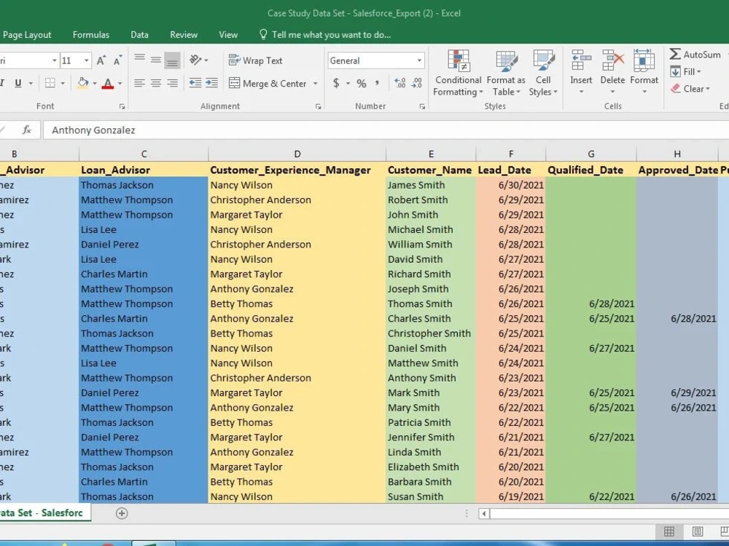This screenshot has height=546, width=729.
Task: Switch to the View tab
Action: (x=228, y=35)
